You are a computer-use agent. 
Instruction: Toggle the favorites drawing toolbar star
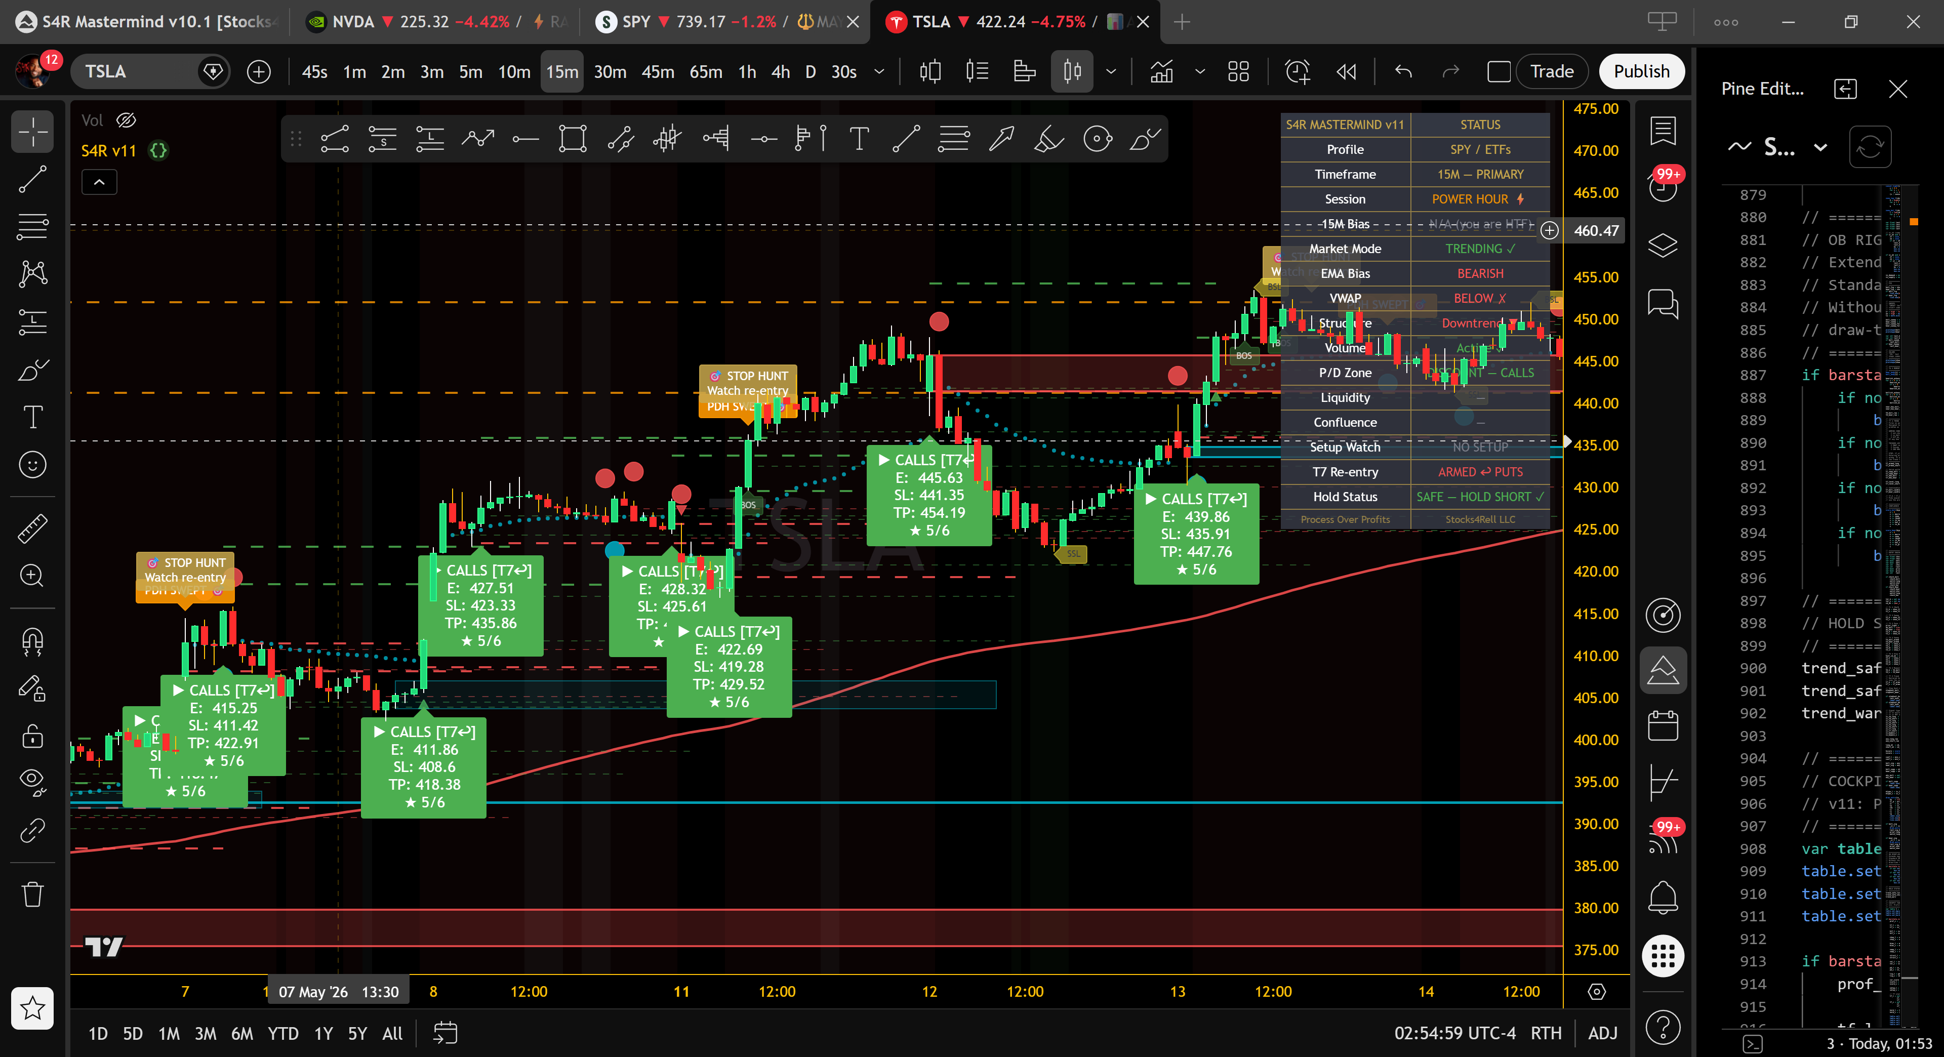(32, 1008)
